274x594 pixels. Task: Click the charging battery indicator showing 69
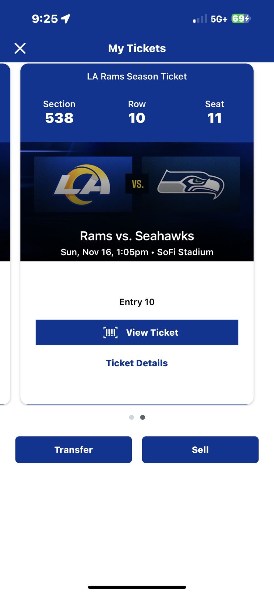[240, 19]
